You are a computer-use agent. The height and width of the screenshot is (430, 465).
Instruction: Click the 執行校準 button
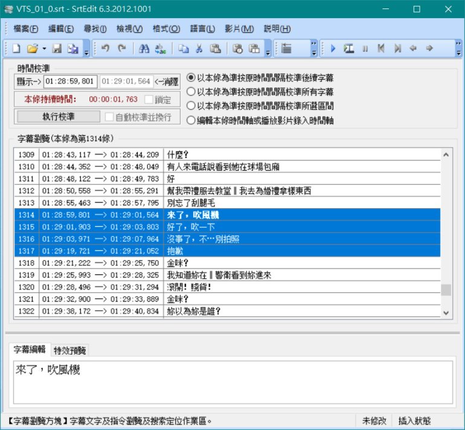(x=59, y=116)
